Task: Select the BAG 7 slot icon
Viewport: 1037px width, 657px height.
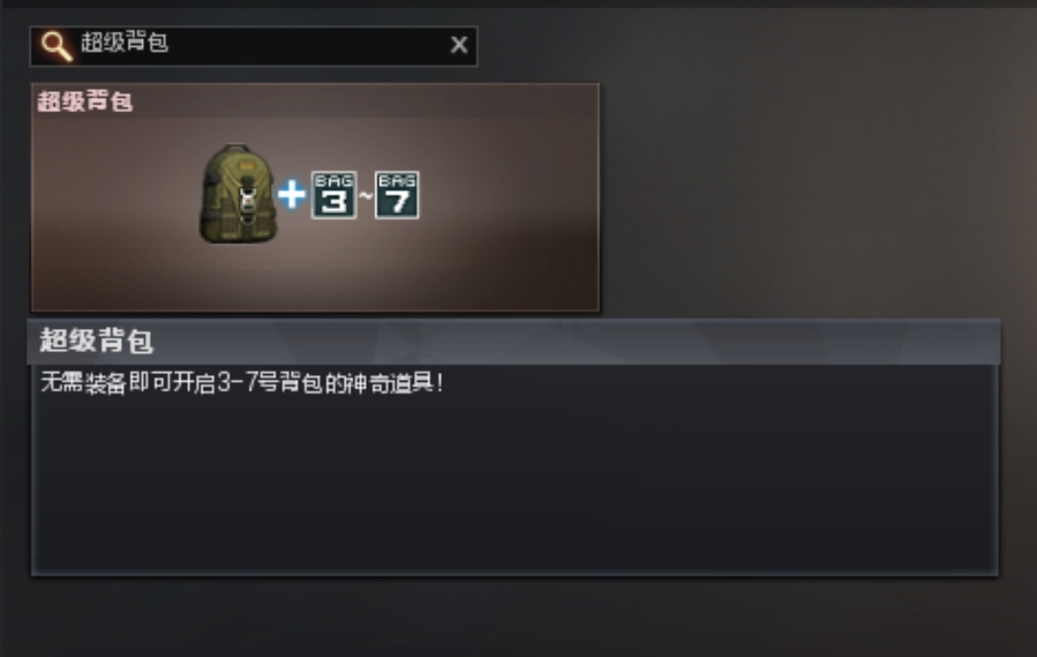Action: 397,195
